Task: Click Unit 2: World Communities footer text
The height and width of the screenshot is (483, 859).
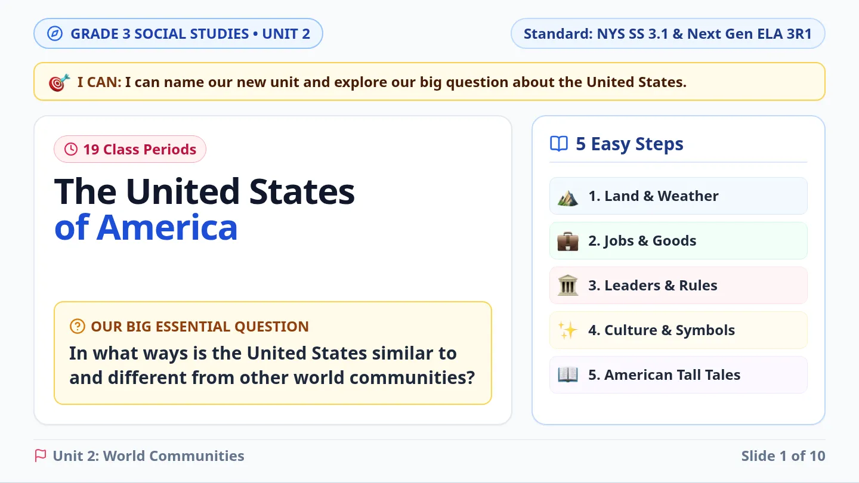Action: click(149, 456)
